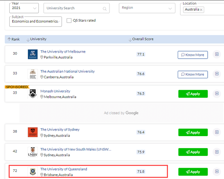Click the University of Queensland crest logo
This screenshot has height=179, width=224.
33,172
